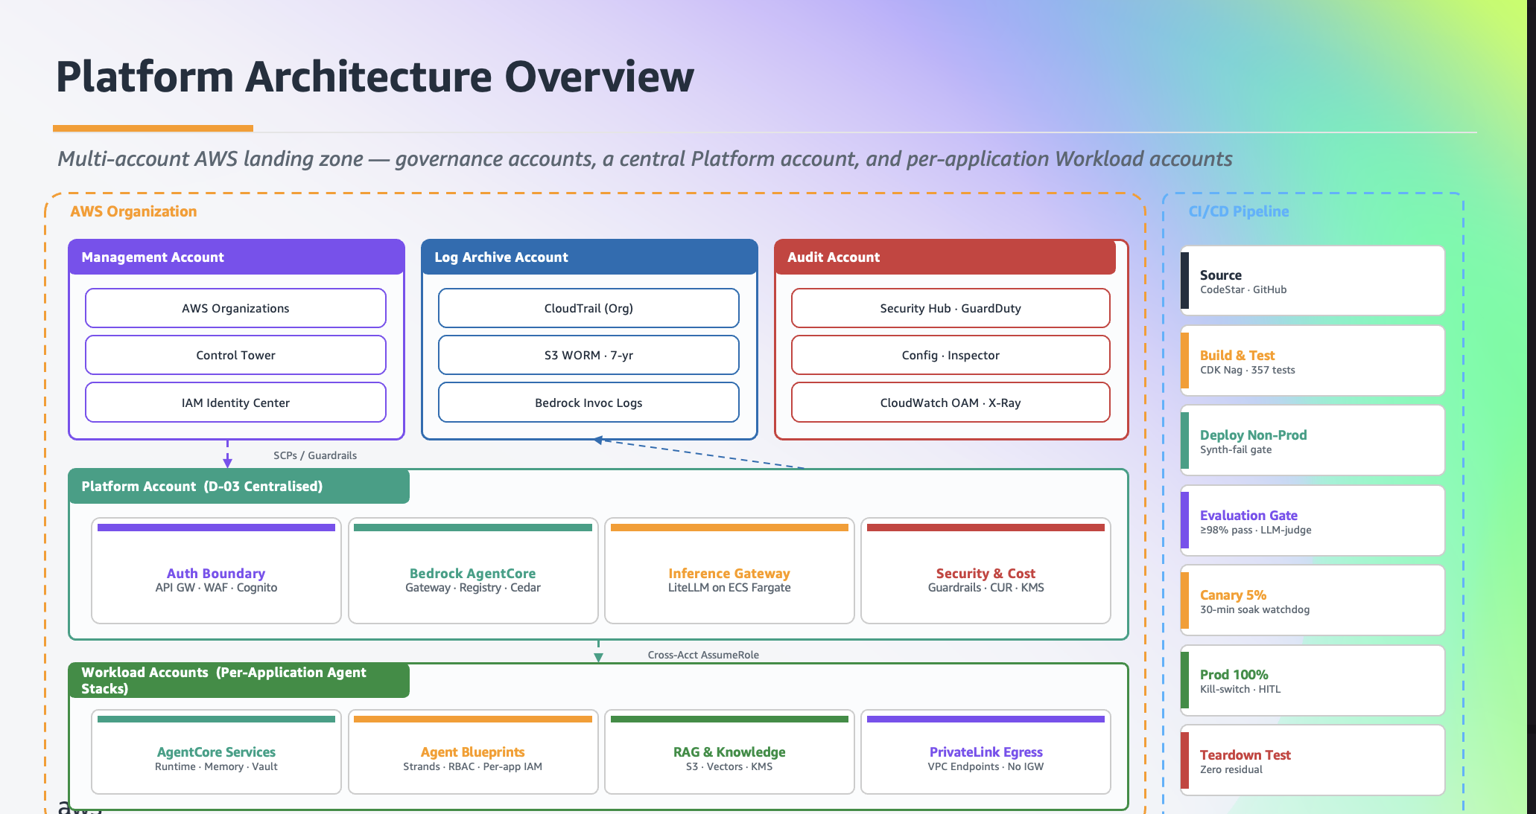Click the Config · Inspector box
The image size is (1536, 814).
point(951,355)
